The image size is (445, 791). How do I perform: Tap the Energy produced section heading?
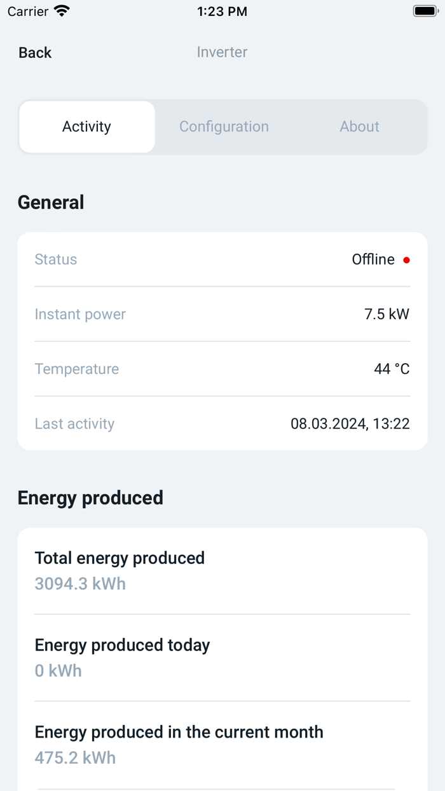[90, 498]
